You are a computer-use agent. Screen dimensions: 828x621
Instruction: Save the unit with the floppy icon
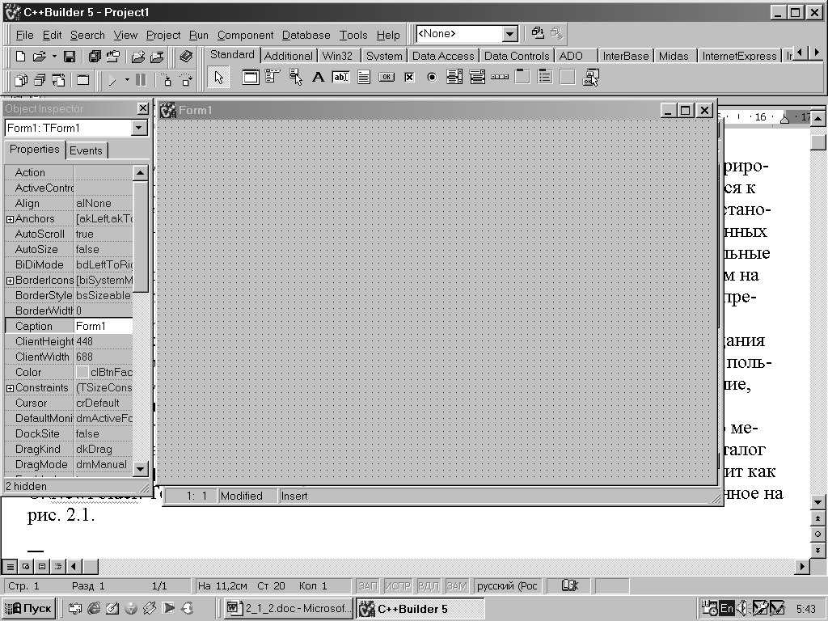point(70,57)
